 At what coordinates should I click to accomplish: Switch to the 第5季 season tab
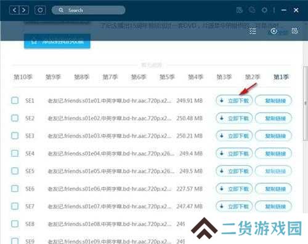coord(167,77)
